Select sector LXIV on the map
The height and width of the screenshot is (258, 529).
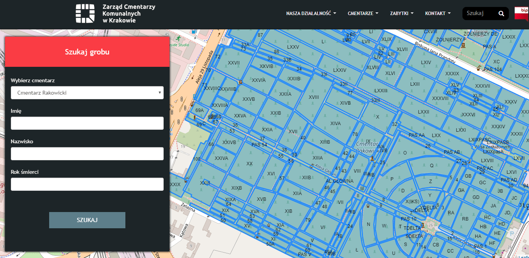[426, 63]
